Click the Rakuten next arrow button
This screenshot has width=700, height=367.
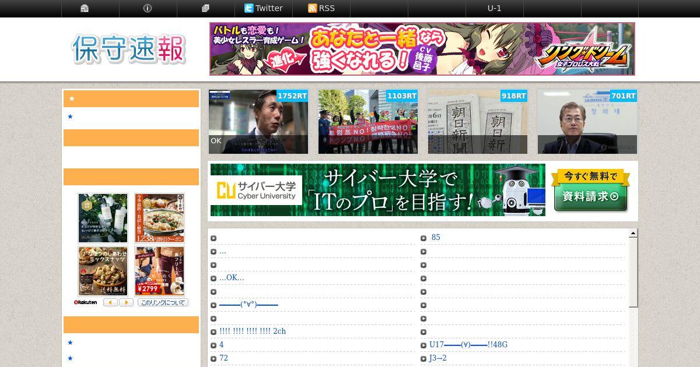click(126, 302)
